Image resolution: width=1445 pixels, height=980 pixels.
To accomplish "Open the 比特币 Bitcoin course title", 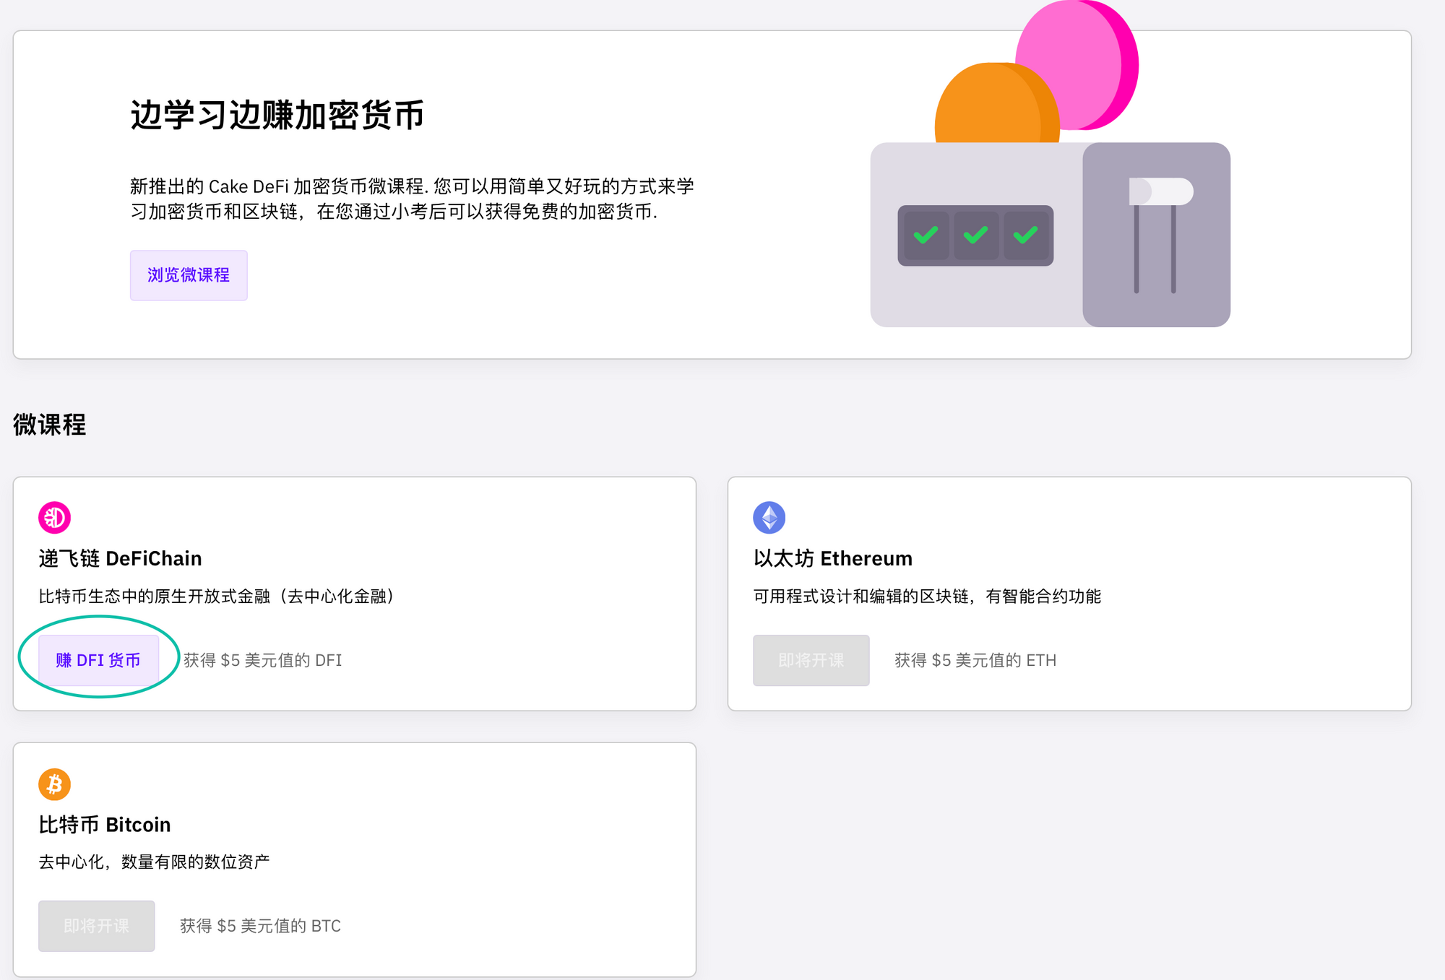I will (x=105, y=825).
